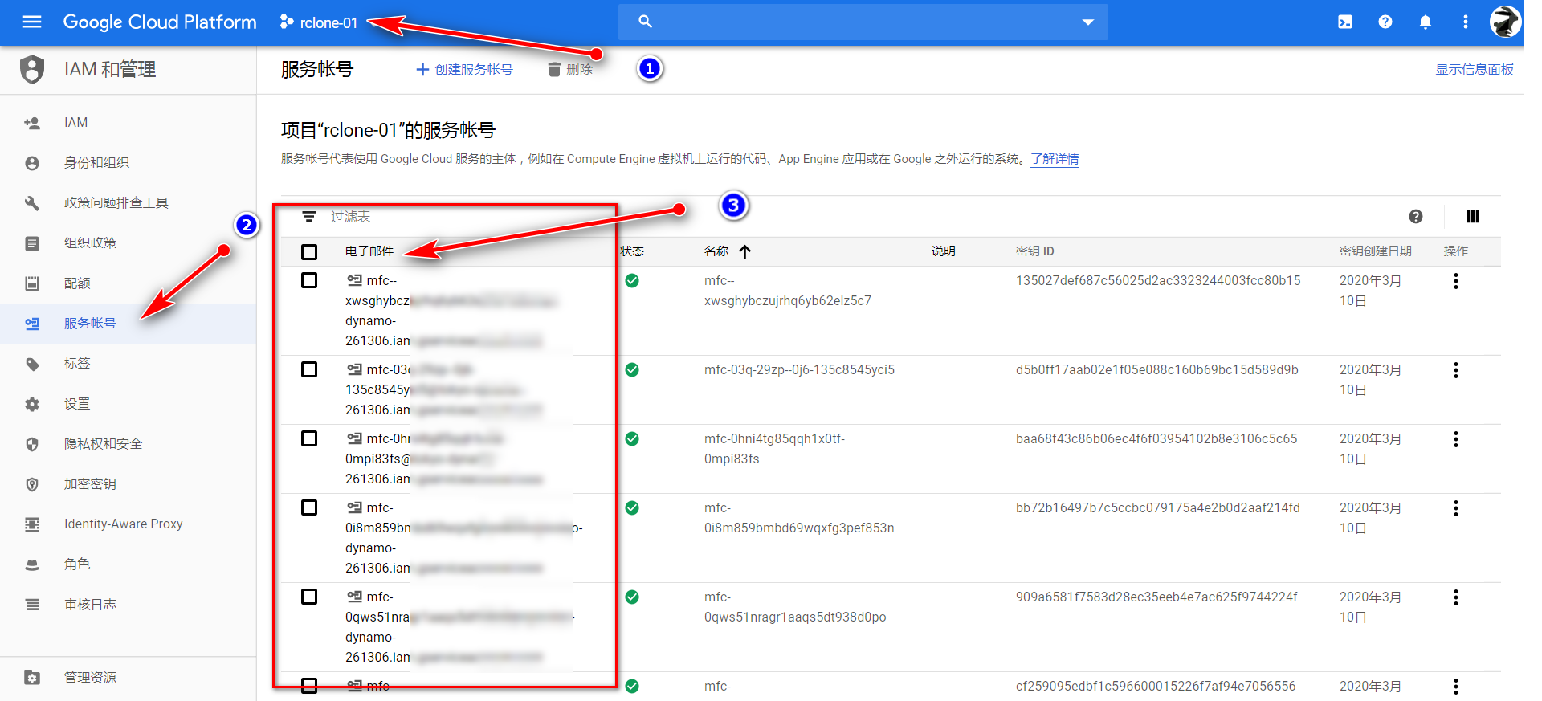This screenshot has width=1542, height=701.
Task: Check the mfc-0hni4tg85 row checkbox
Action: (309, 438)
